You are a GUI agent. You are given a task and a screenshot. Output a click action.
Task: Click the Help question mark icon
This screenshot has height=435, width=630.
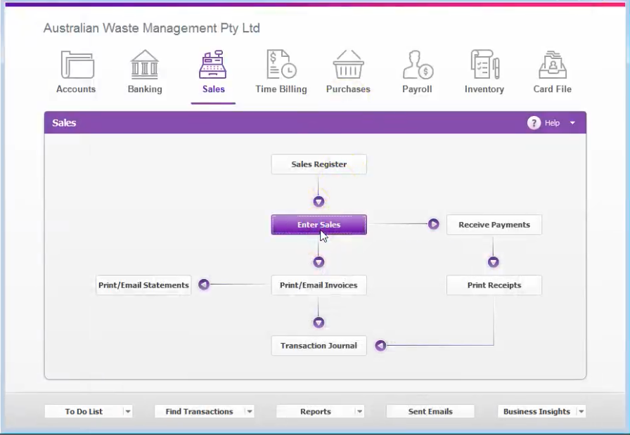534,123
